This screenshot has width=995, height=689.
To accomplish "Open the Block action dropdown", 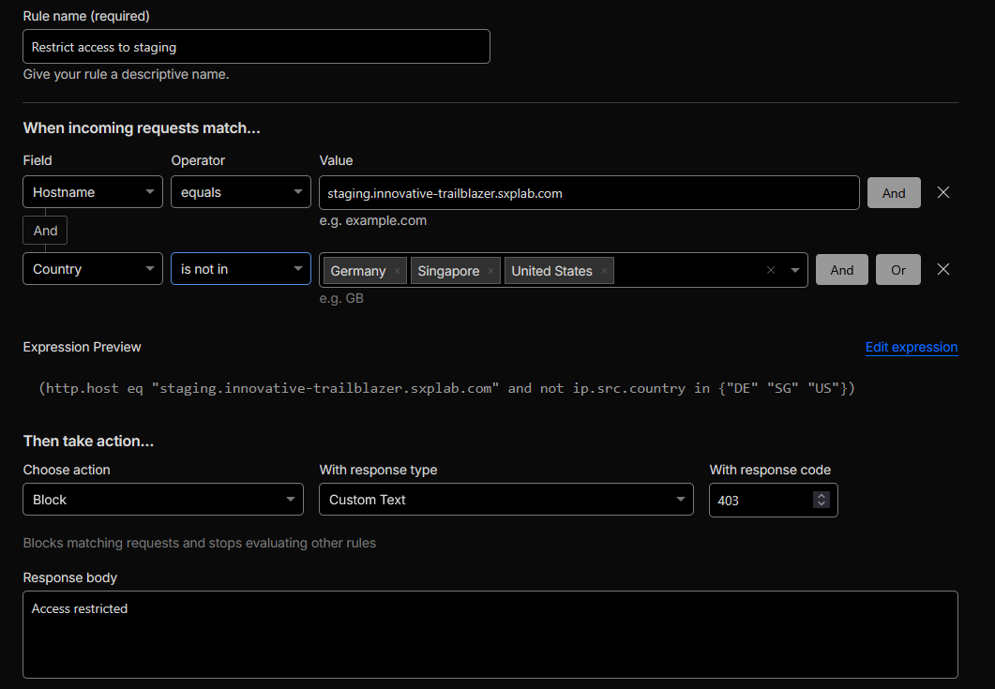I will pyautogui.click(x=162, y=500).
